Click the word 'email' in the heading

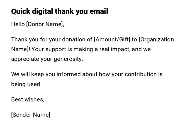(x=99, y=11)
